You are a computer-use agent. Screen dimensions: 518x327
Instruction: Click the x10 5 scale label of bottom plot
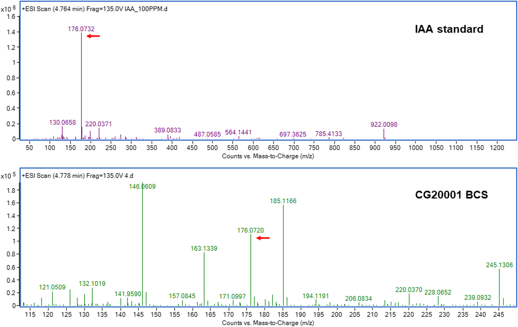[x=8, y=176]
